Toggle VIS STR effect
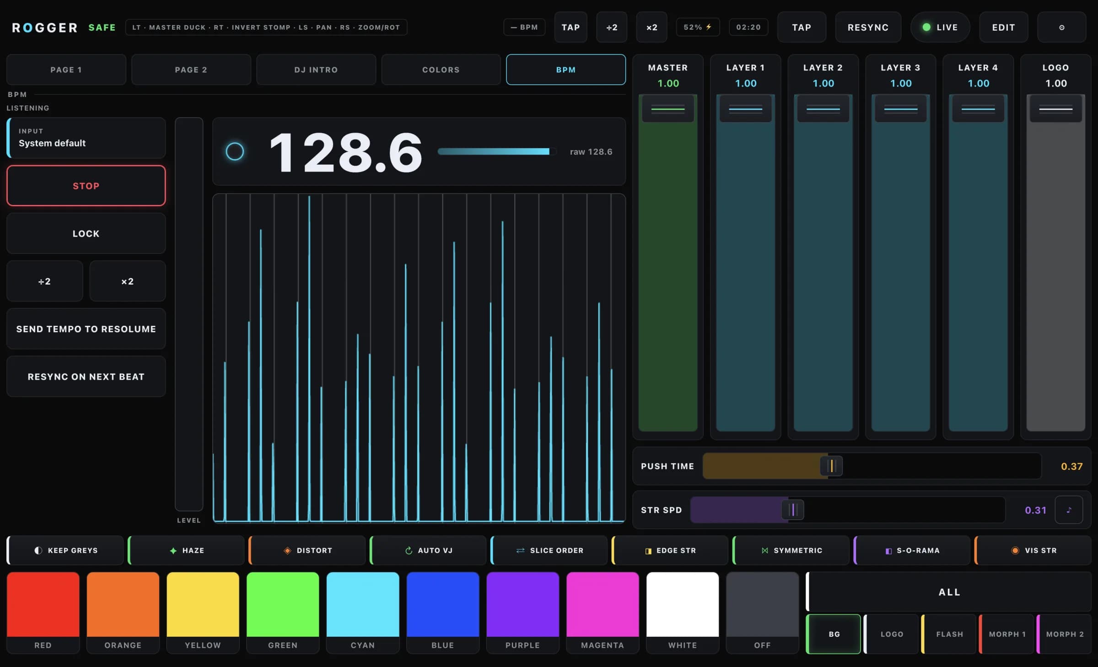Viewport: 1098px width, 667px height. click(1033, 550)
